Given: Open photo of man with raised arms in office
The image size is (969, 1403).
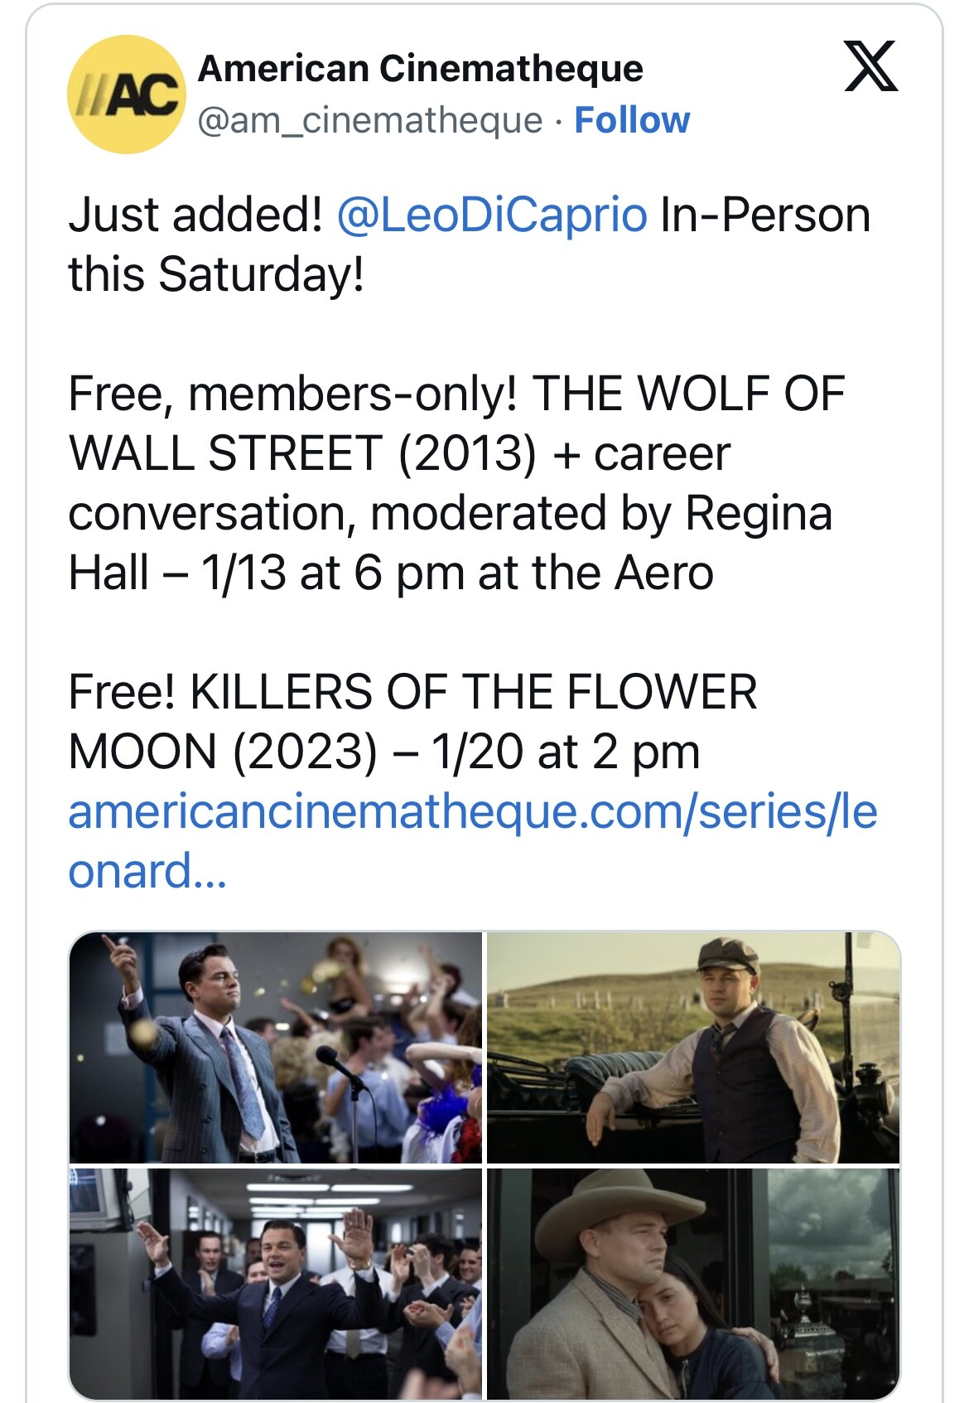Looking at the screenshot, I should [x=276, y=1283].
